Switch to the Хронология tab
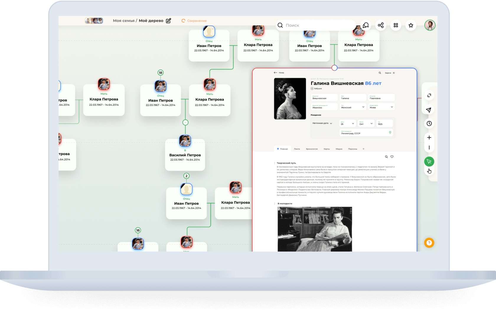The image size is (496, 312). 311,149
